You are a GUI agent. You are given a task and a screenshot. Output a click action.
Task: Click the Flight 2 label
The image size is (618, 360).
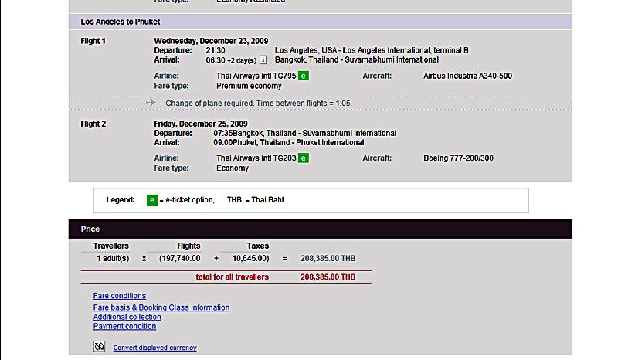[x=93, y=124]
